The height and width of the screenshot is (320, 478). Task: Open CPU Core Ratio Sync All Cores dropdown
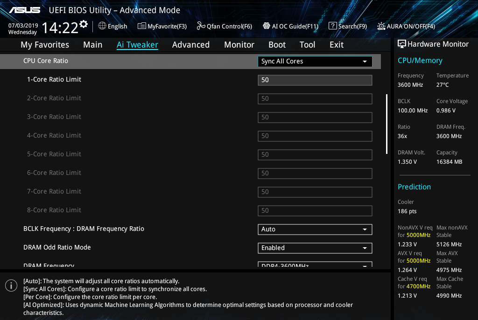pyautogui.click(x=315, y=61)
